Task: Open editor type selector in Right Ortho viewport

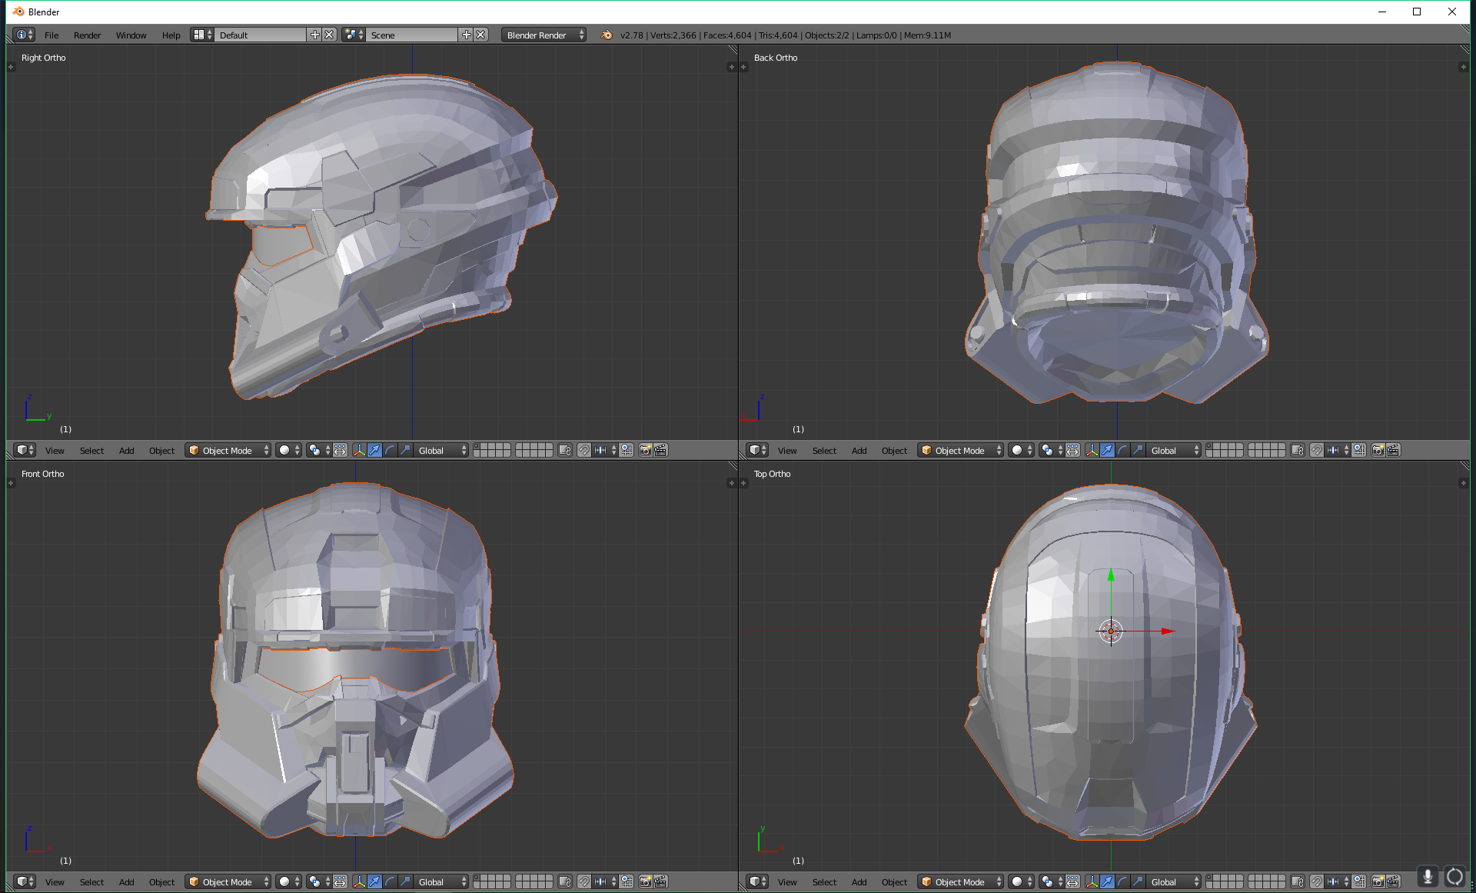Action: pos(25,450)
